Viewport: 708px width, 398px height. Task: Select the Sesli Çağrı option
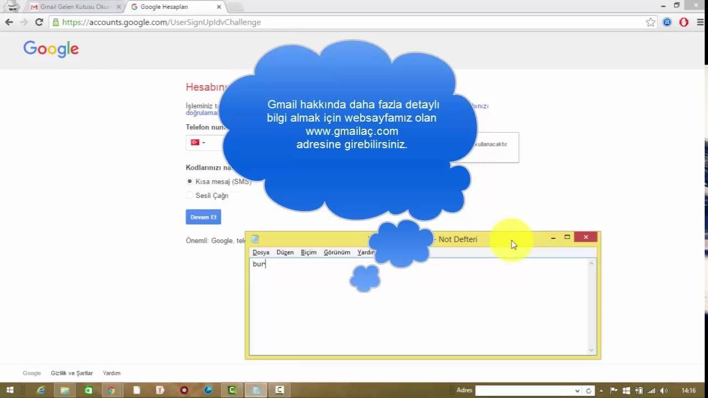pyautogui.click(x=190, y=195)
